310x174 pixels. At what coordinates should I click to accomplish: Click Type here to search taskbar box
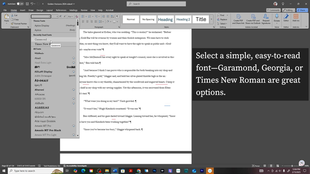click(x=35, y=170)
